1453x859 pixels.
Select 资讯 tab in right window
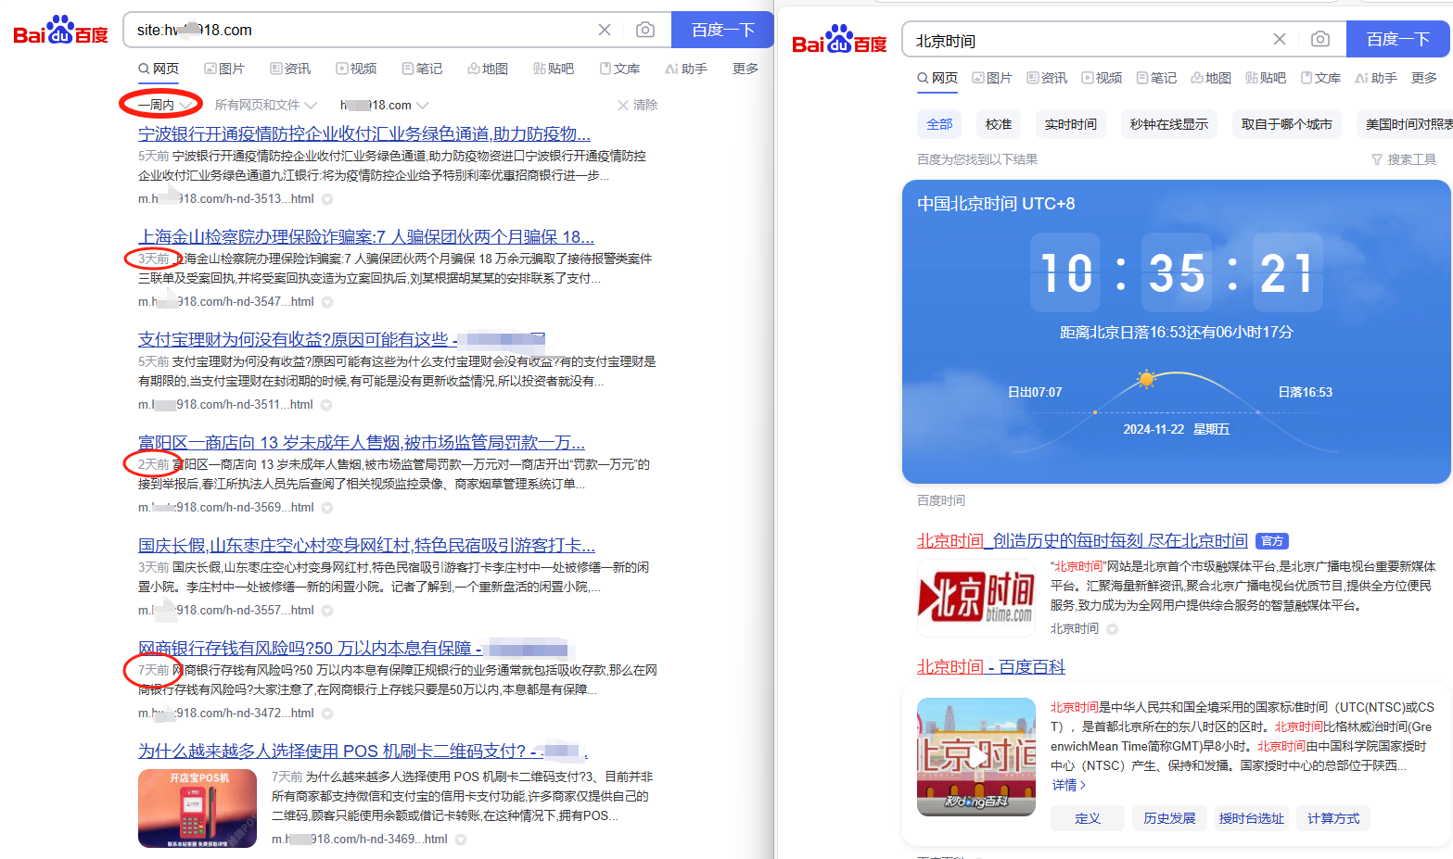(1047, 78)
